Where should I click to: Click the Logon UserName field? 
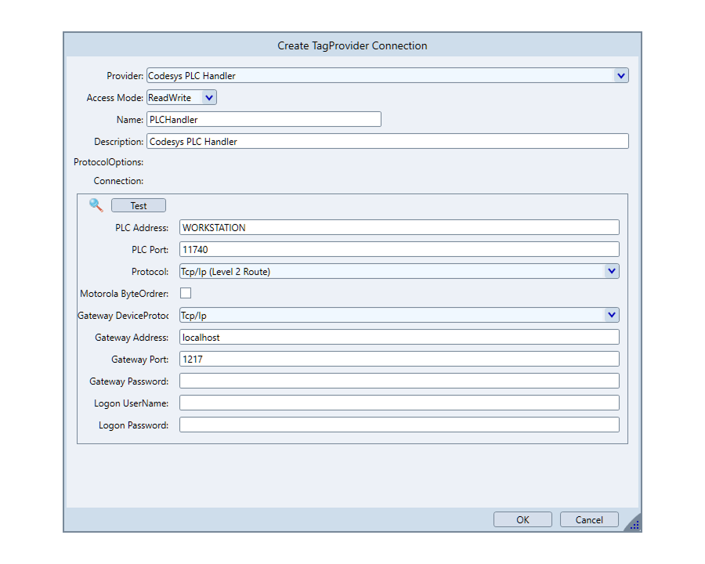[x=399, y=403]
